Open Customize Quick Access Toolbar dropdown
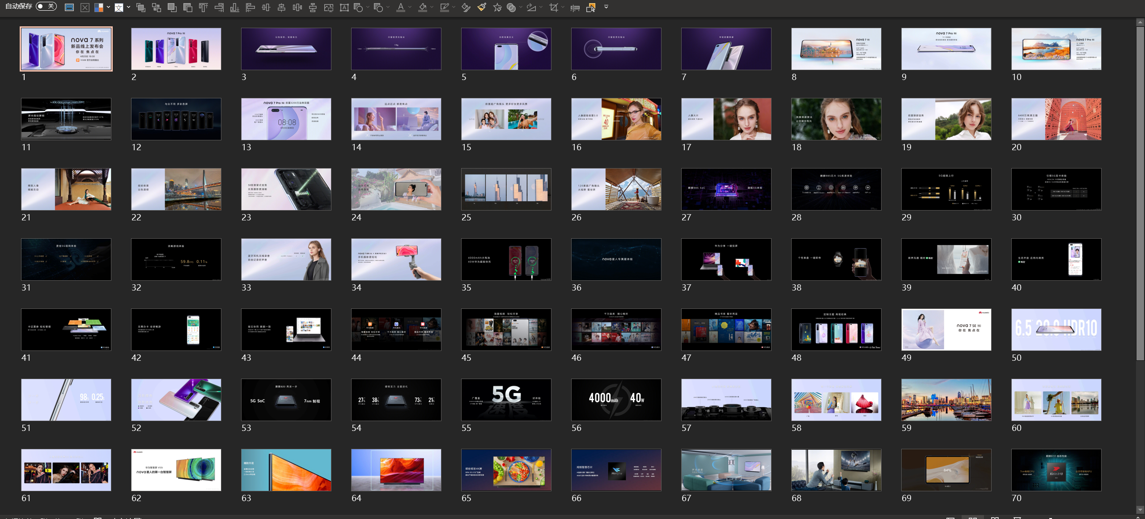Image resolution: width=1145 pixels, height=519 pixels. tap(606, 7)
